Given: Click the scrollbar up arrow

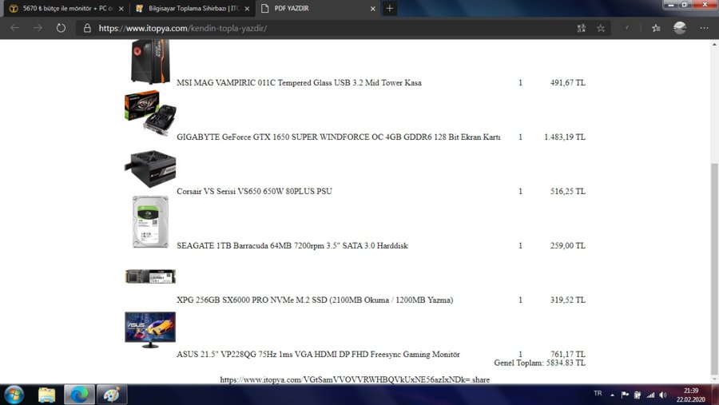Looking at the screenshot, I should (714, 45).
